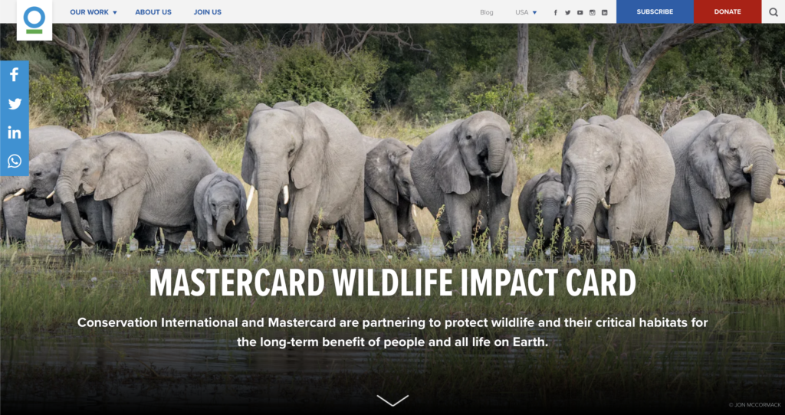The image size is (785, 415).
Task: Open LinkedIn page from header icon
Action: [x=605, y=12]
